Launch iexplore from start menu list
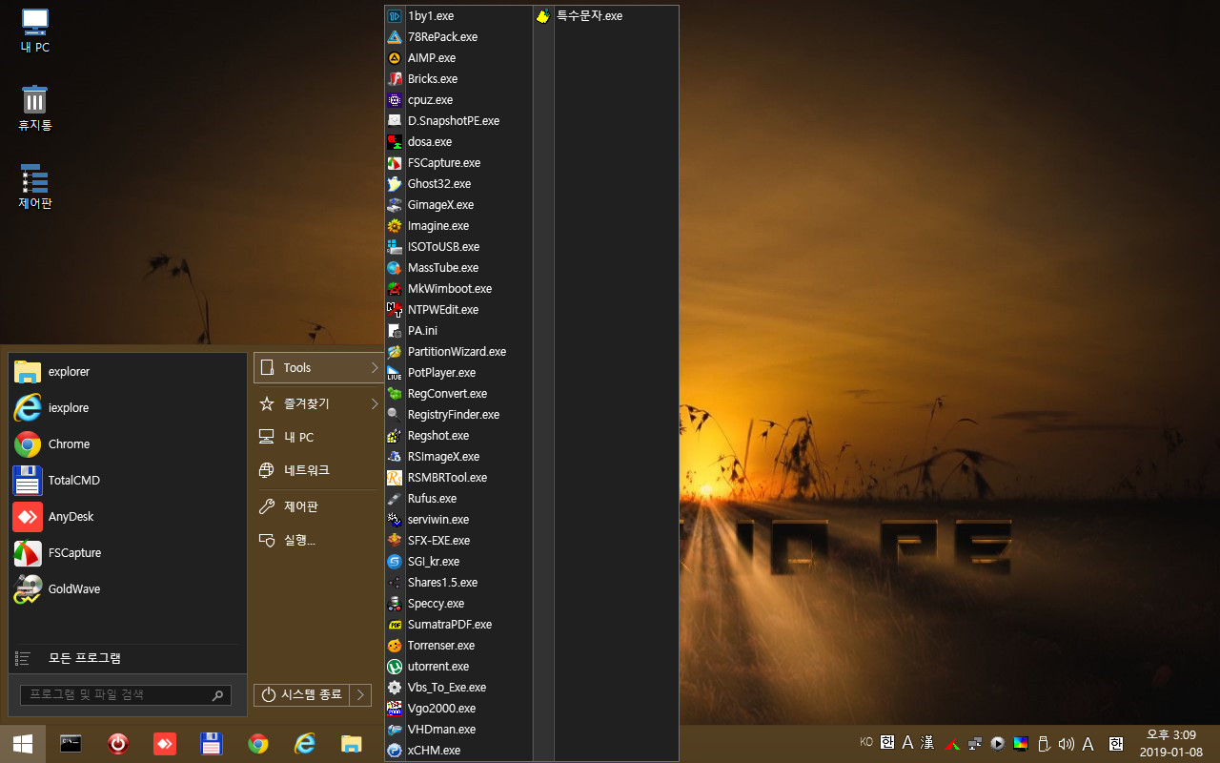Image resolution: width=1220 pixels, height=763 pixels. click(127, 407)
